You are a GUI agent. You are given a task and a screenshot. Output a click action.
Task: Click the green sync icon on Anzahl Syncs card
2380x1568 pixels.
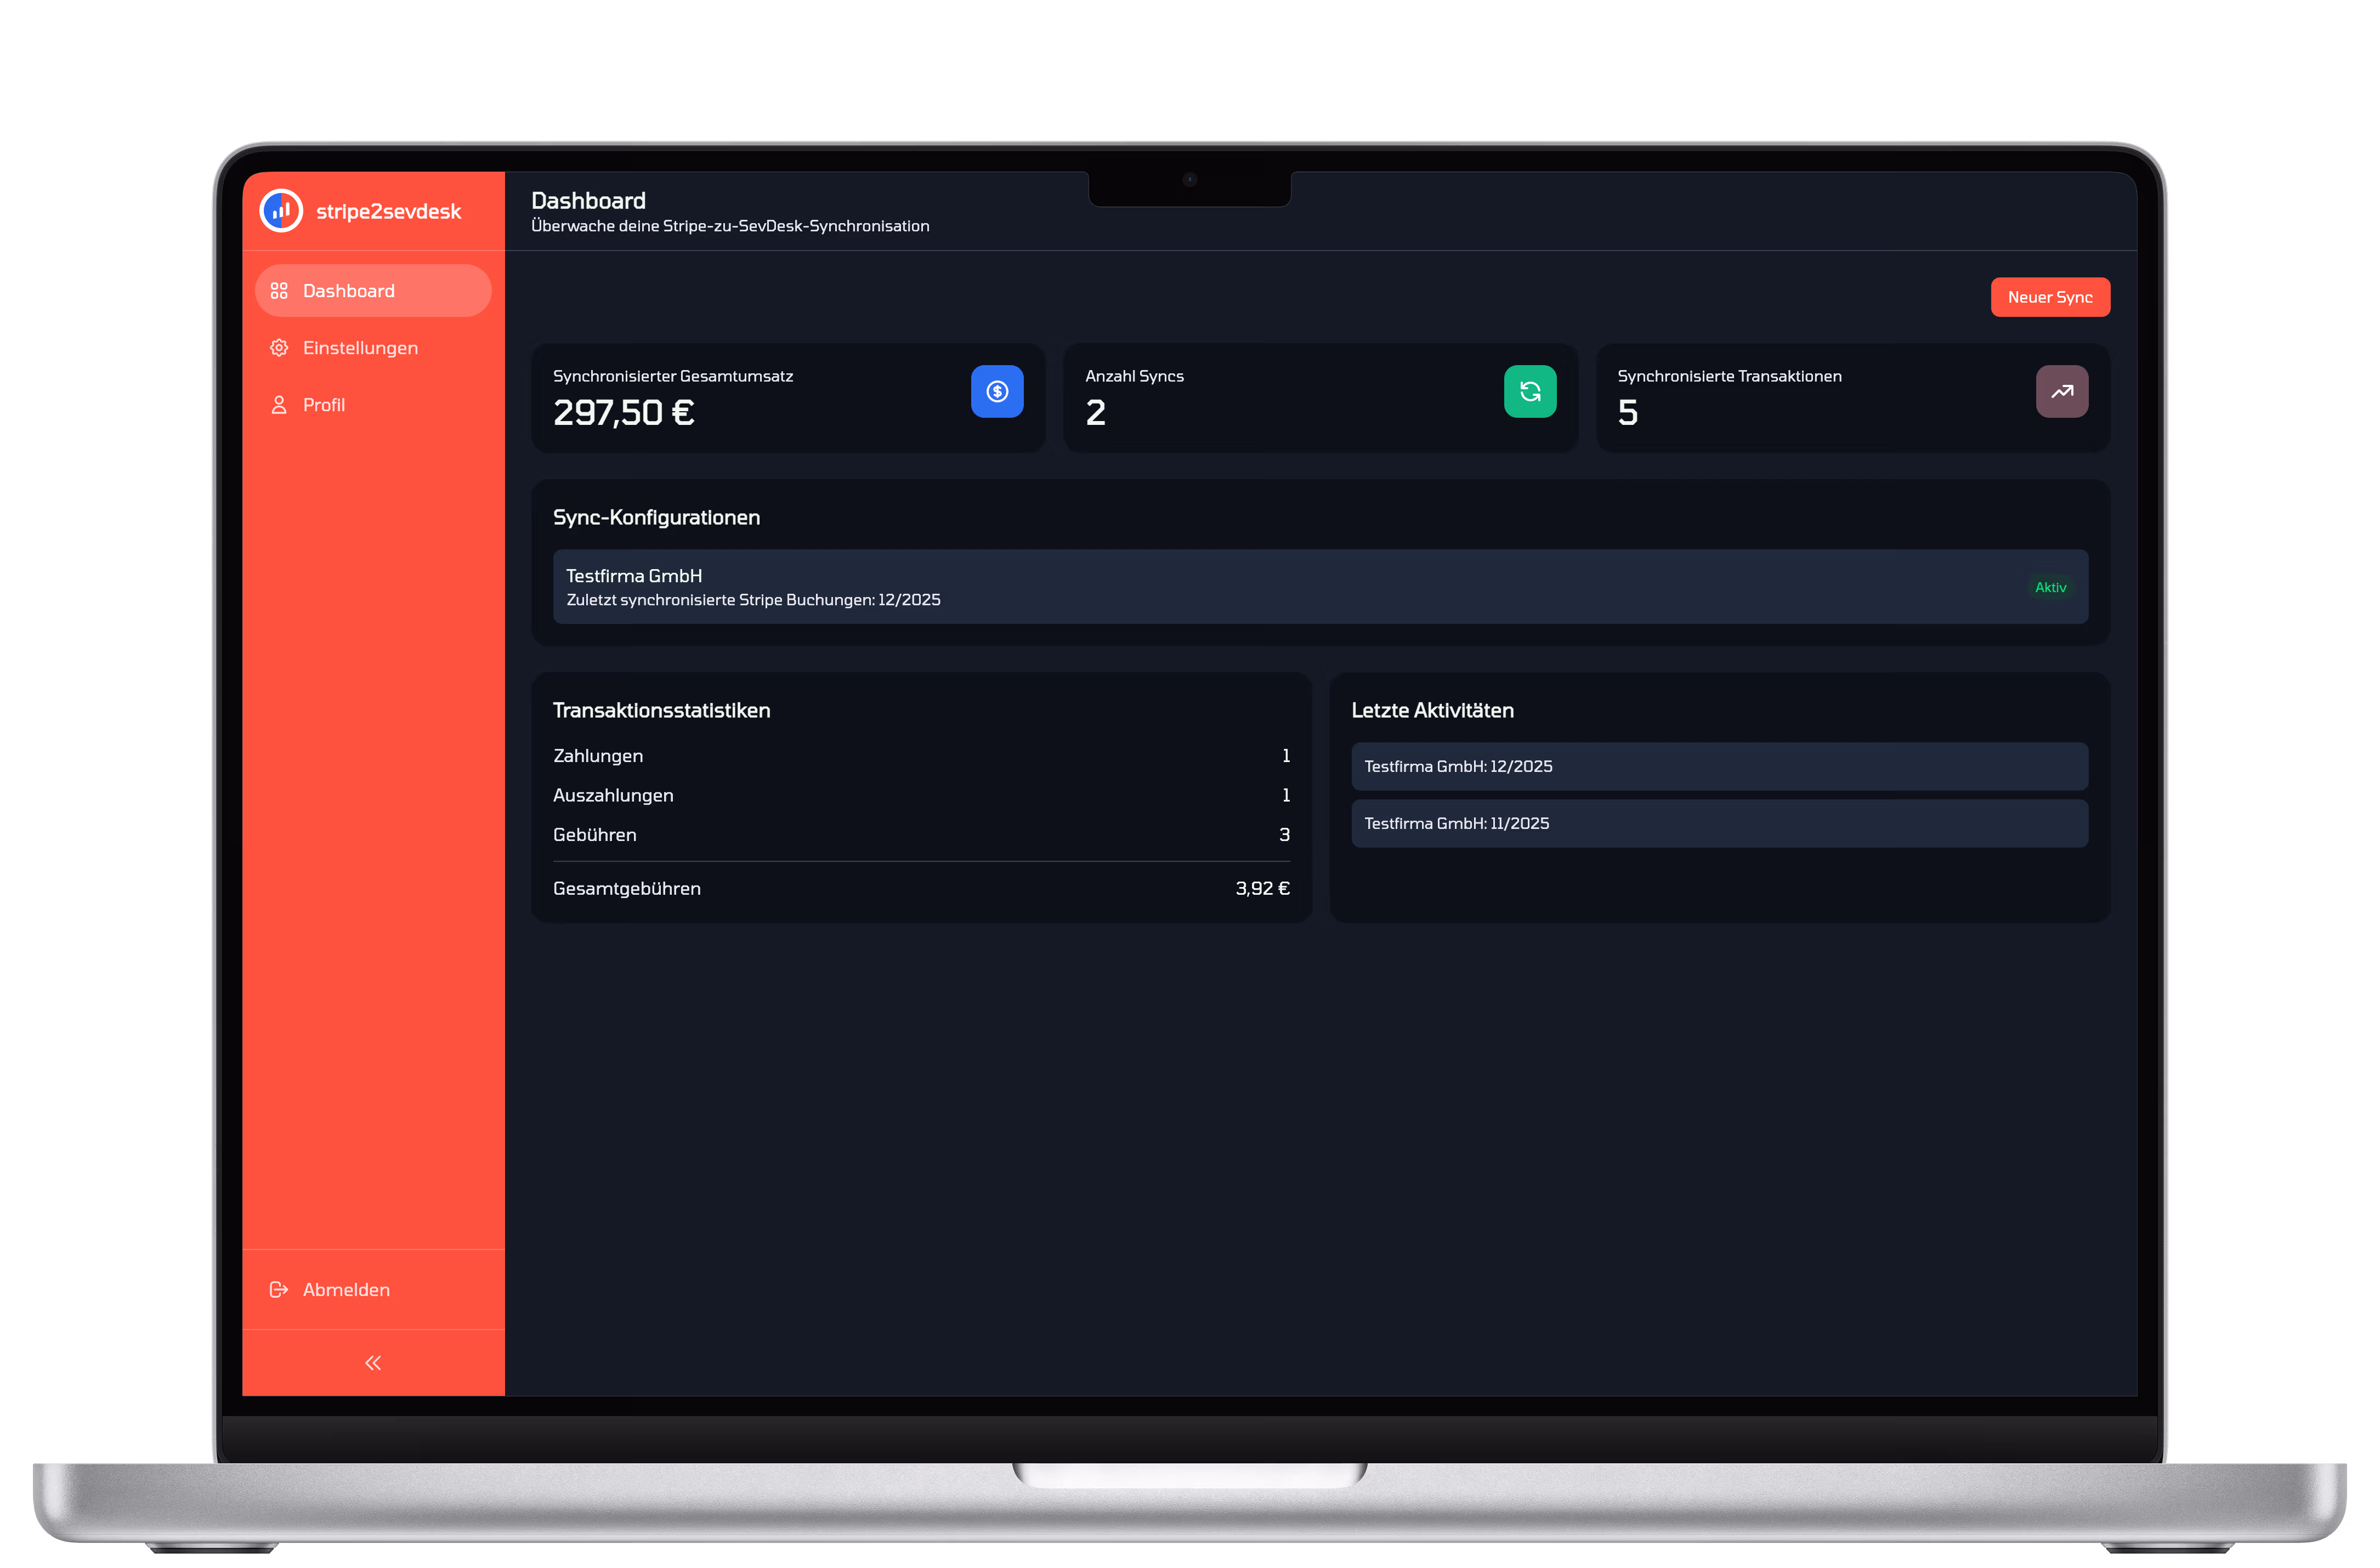point(1529,392)
